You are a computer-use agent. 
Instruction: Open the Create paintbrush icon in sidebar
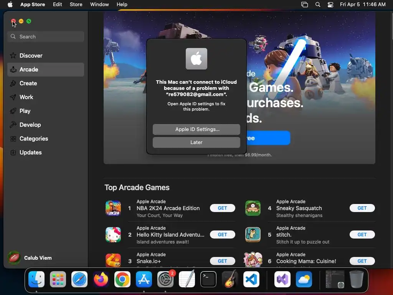(x=13, y=83)
